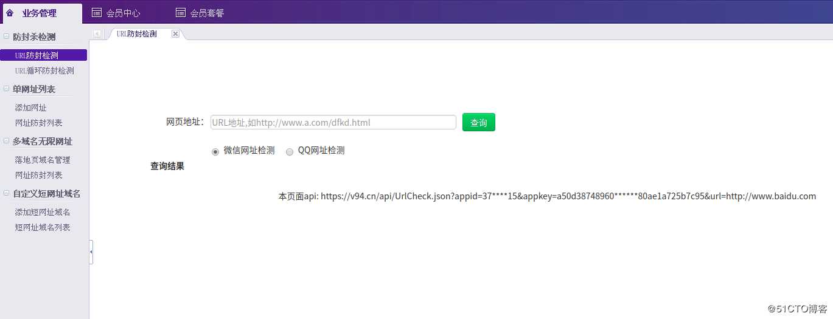Screen dimensions: 833x319
Task: Click the list icon beside 会员套餐
Action: (x=180, y=13)
